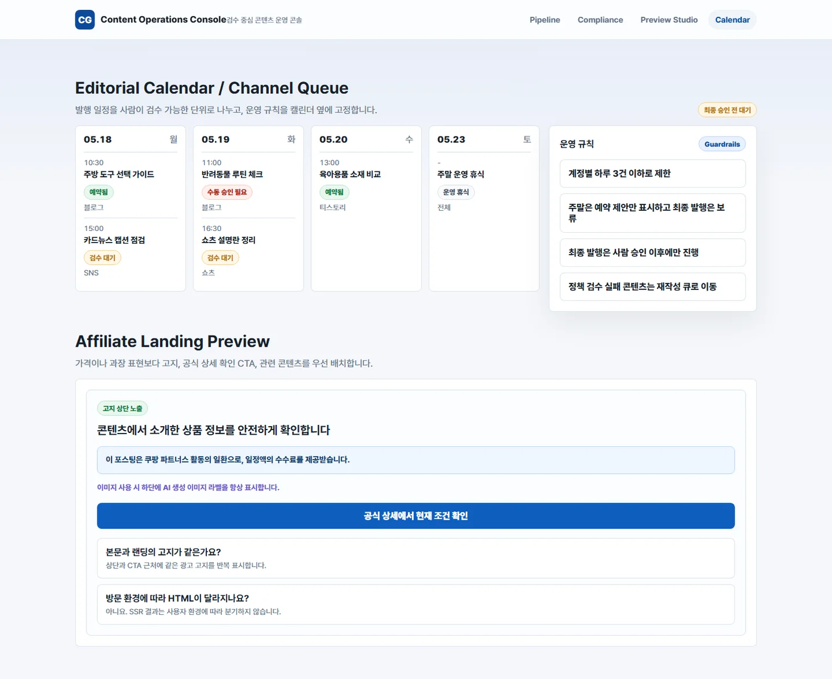
Task: Click the Affiliate Landing Preview heading
Action: (173, 342)
